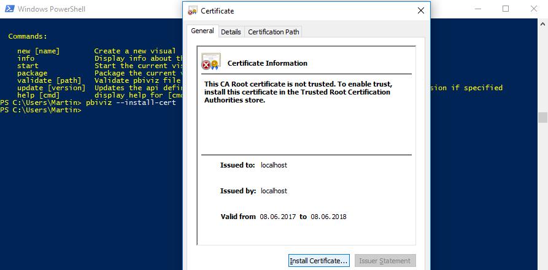Close the Windows PowerShell window
Viewport: 548px width, 270px height.
534,9
